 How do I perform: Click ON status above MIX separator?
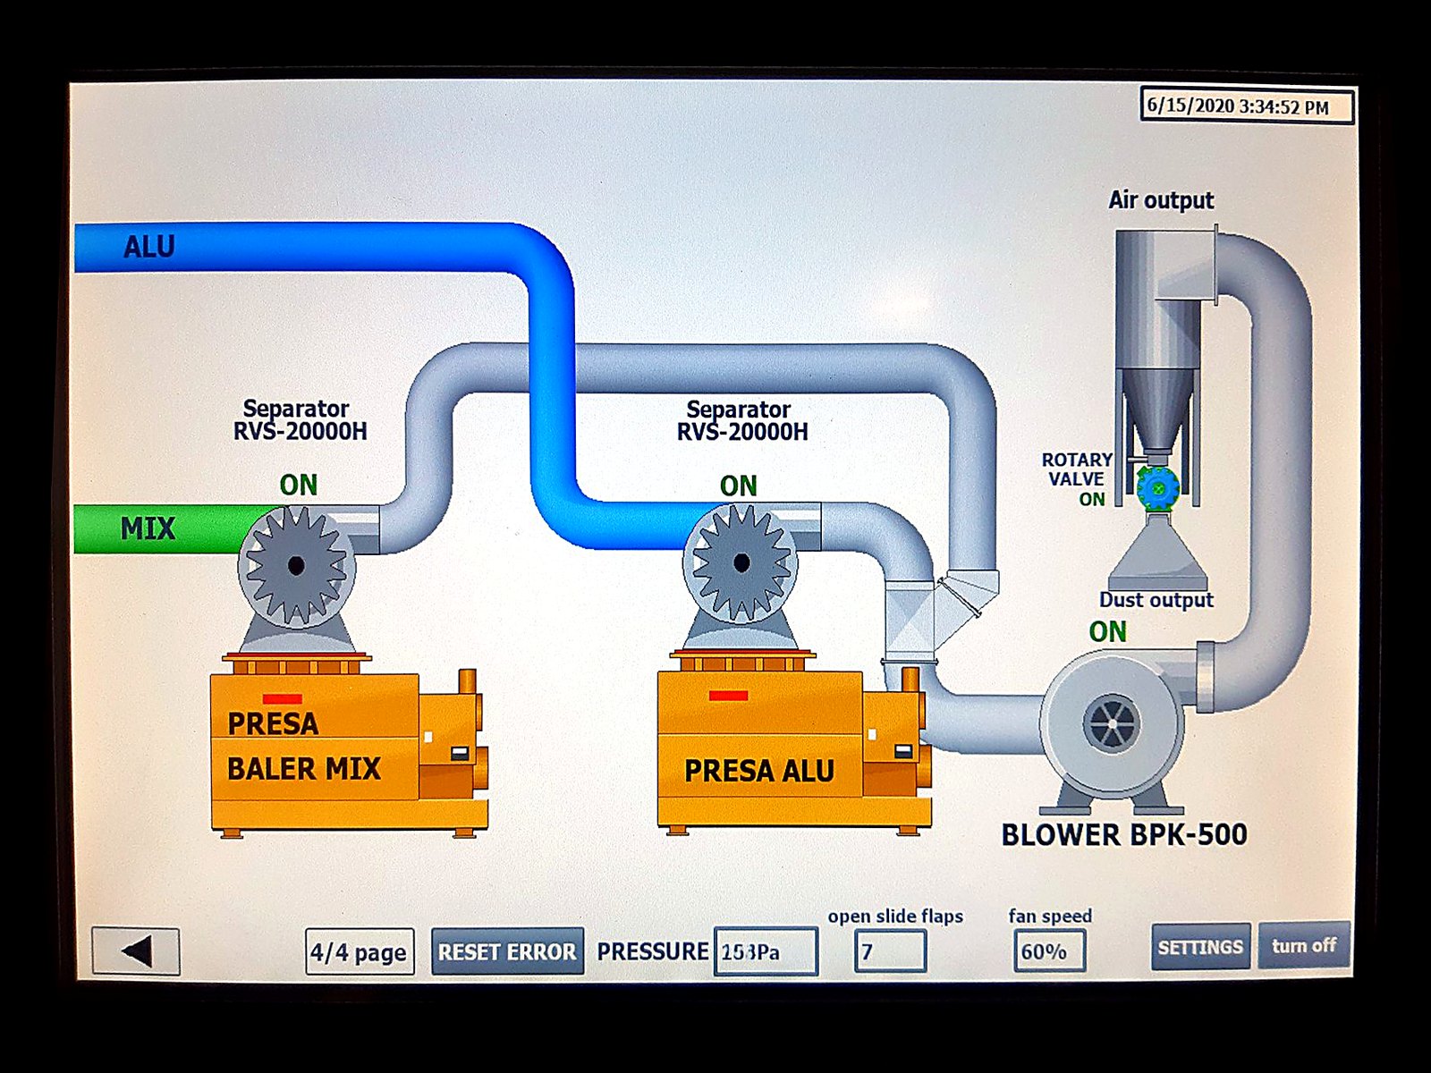point(298,485)
